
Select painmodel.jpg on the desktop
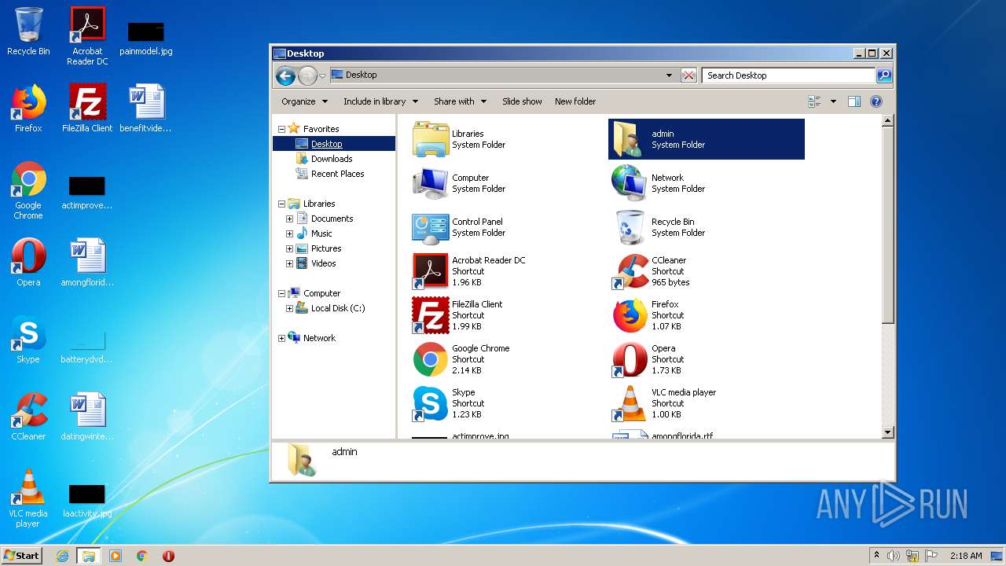click(x=146, y=38)
